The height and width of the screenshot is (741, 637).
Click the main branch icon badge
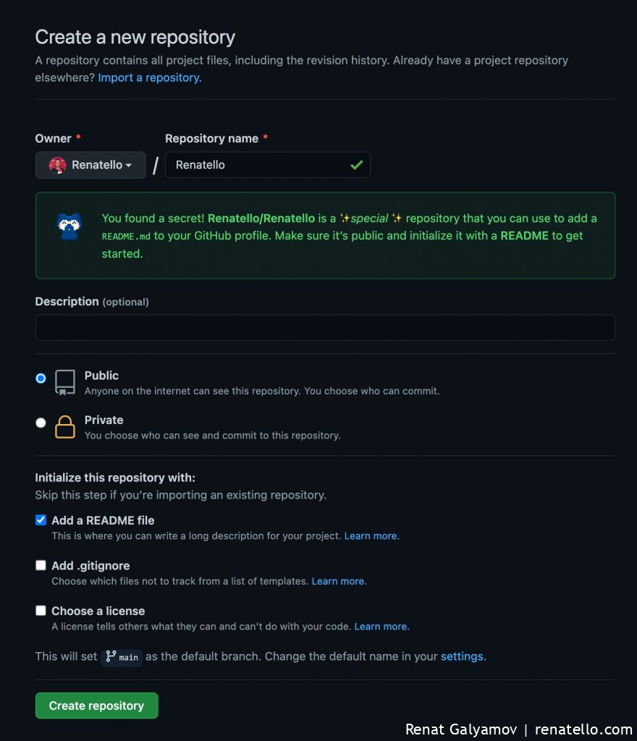121,657
